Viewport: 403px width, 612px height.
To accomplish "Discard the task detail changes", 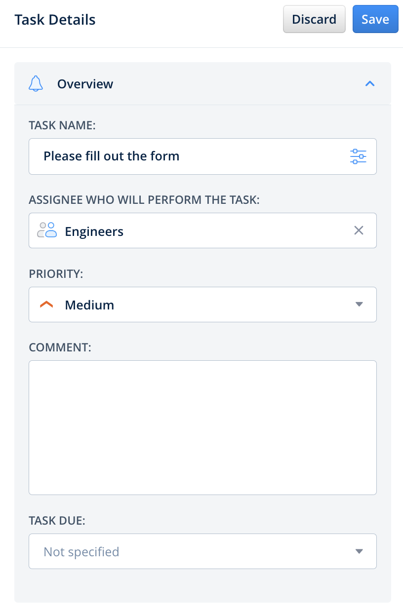I will pos(314,19).
